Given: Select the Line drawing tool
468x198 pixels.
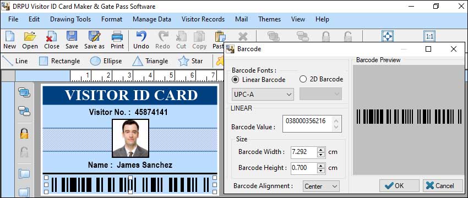Looking at the screenshot, I should click(x=15, y=61).
